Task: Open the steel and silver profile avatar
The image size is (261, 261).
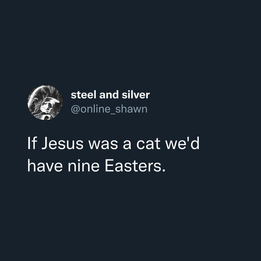Action: point(45,103)
